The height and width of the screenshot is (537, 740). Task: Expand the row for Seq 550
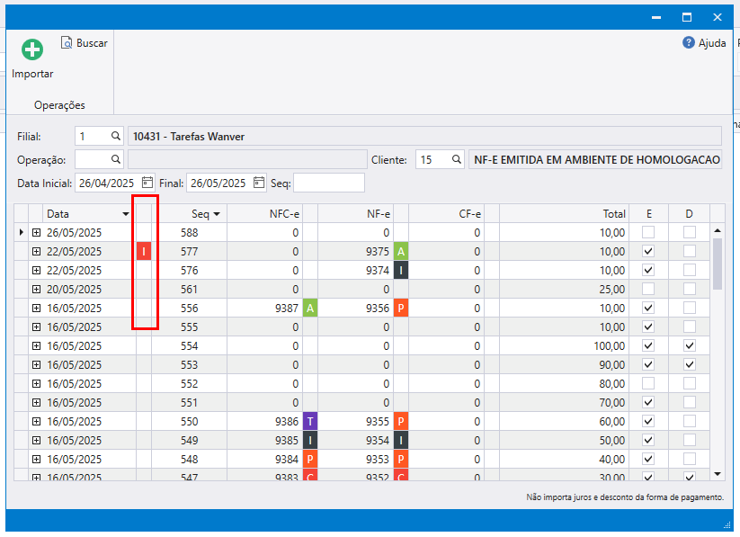[x=37, y=422]
